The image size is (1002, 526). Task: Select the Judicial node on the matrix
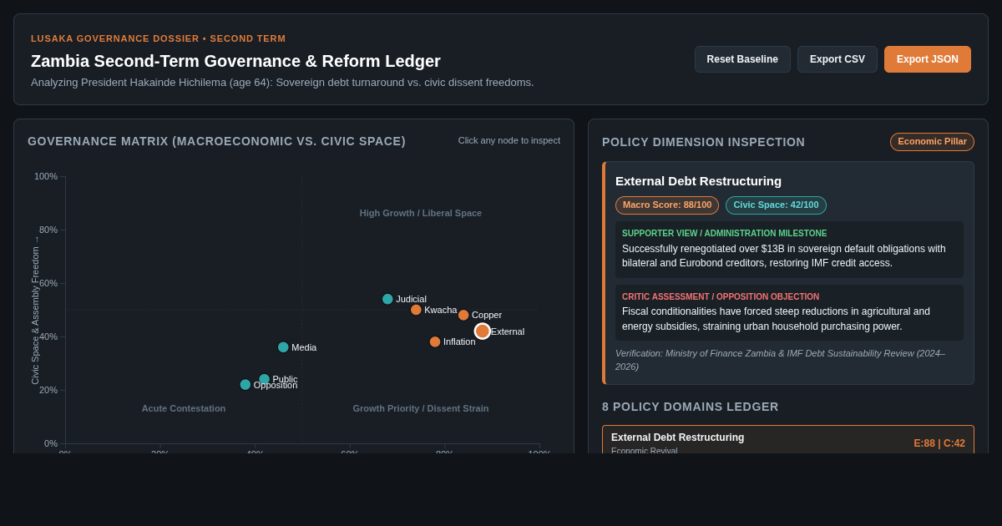(x=387, y=299)
